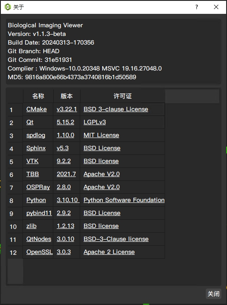The width and height of the screenshot is (227, 305).
Task: Select the 名称 column header
Action: point(38,96)
